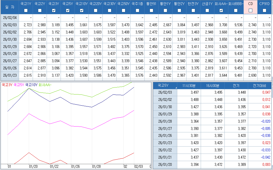Click the 전기대비 column header
This screenshot has height=170, width=273.
pos(259,86)
